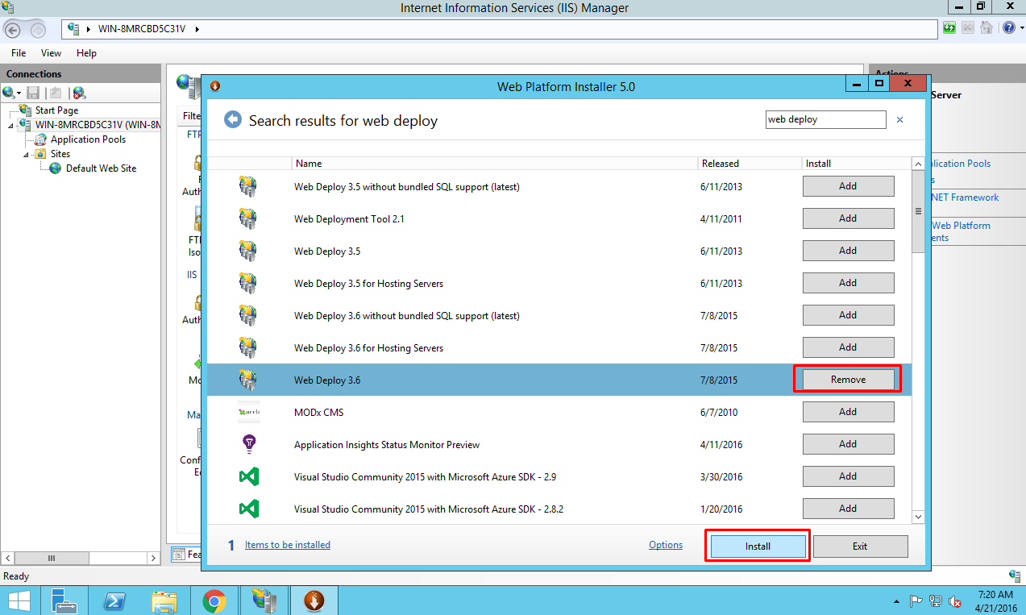Click Visual Studio Azure SDK 2.9 icon
The image size is (1026, 615).
[249, 476]
